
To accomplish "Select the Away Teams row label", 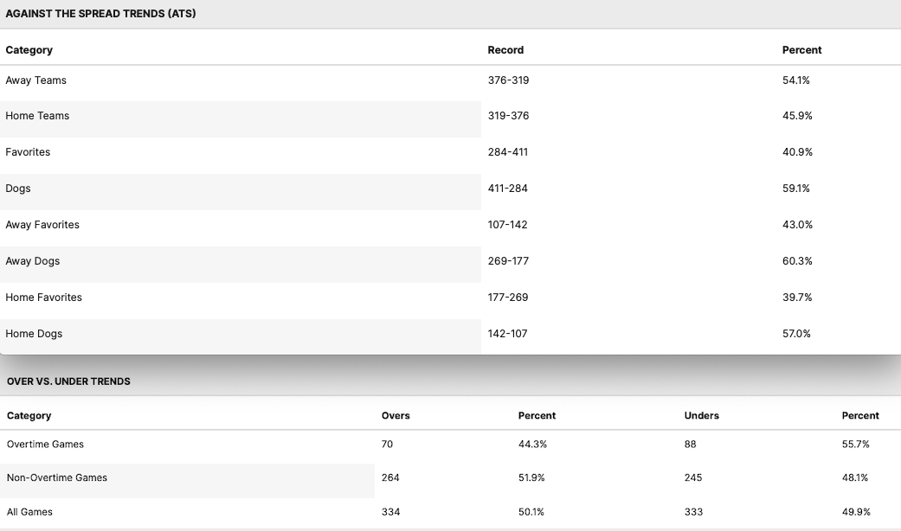I will 35,80.
